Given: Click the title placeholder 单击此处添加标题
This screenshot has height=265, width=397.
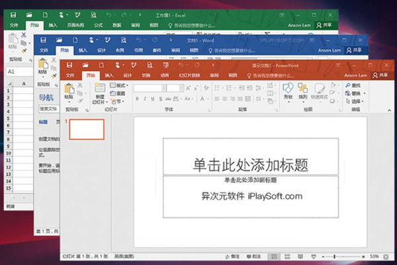Looking at the screenshot, I should click(250, 163).
